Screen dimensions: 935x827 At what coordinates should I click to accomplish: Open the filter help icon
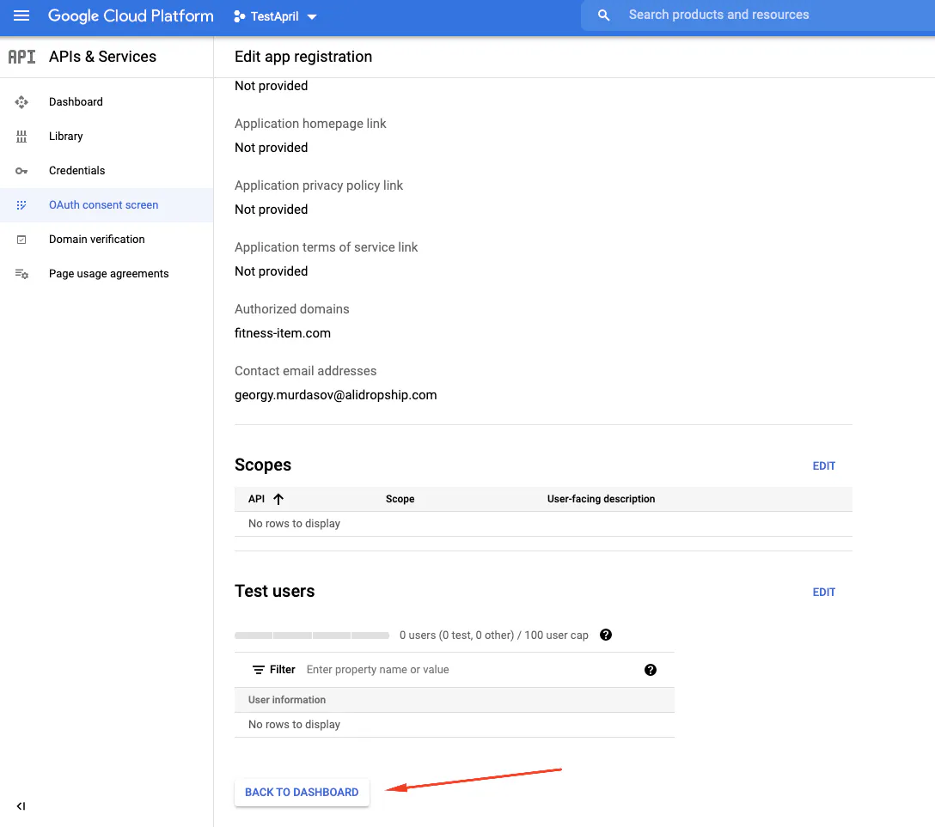(x=651, y=670)
